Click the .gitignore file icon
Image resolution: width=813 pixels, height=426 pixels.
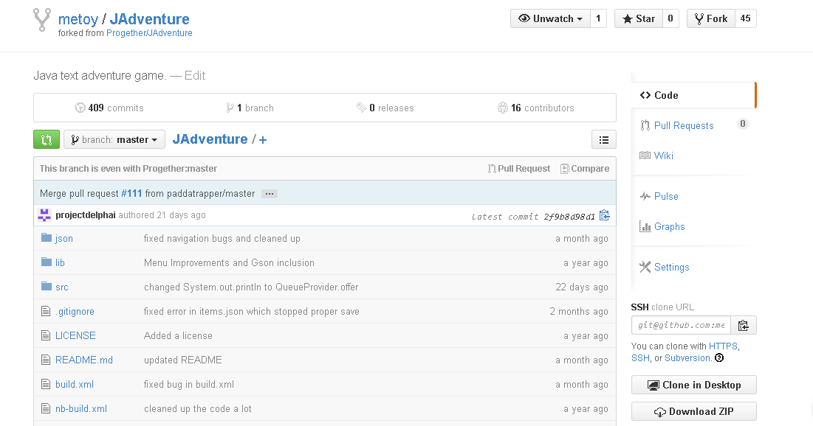(46, 311)
